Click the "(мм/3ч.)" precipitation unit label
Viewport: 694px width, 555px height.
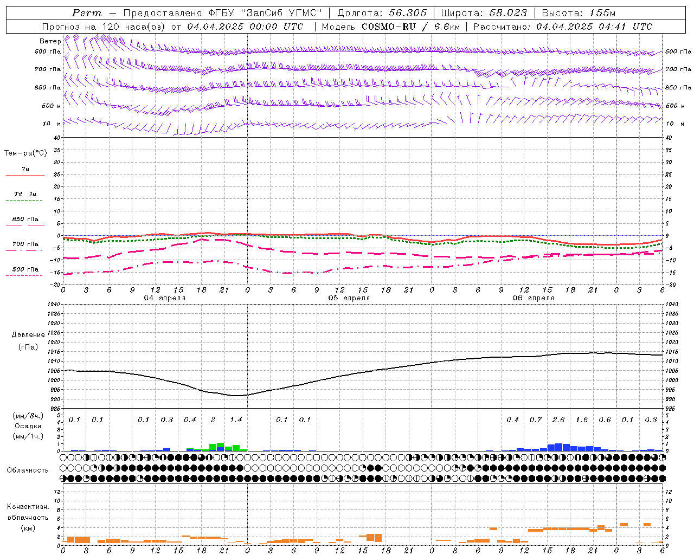coord(28,416)
